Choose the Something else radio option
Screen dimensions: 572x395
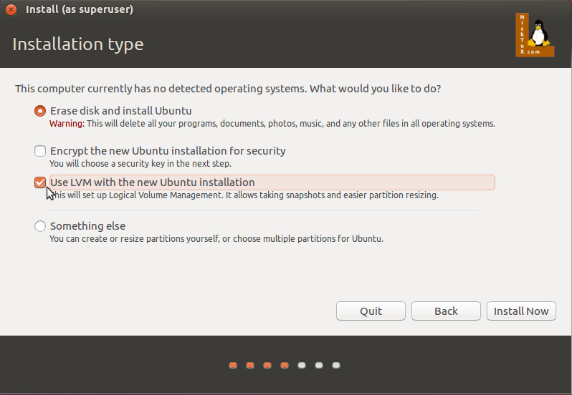click(41, 226)
